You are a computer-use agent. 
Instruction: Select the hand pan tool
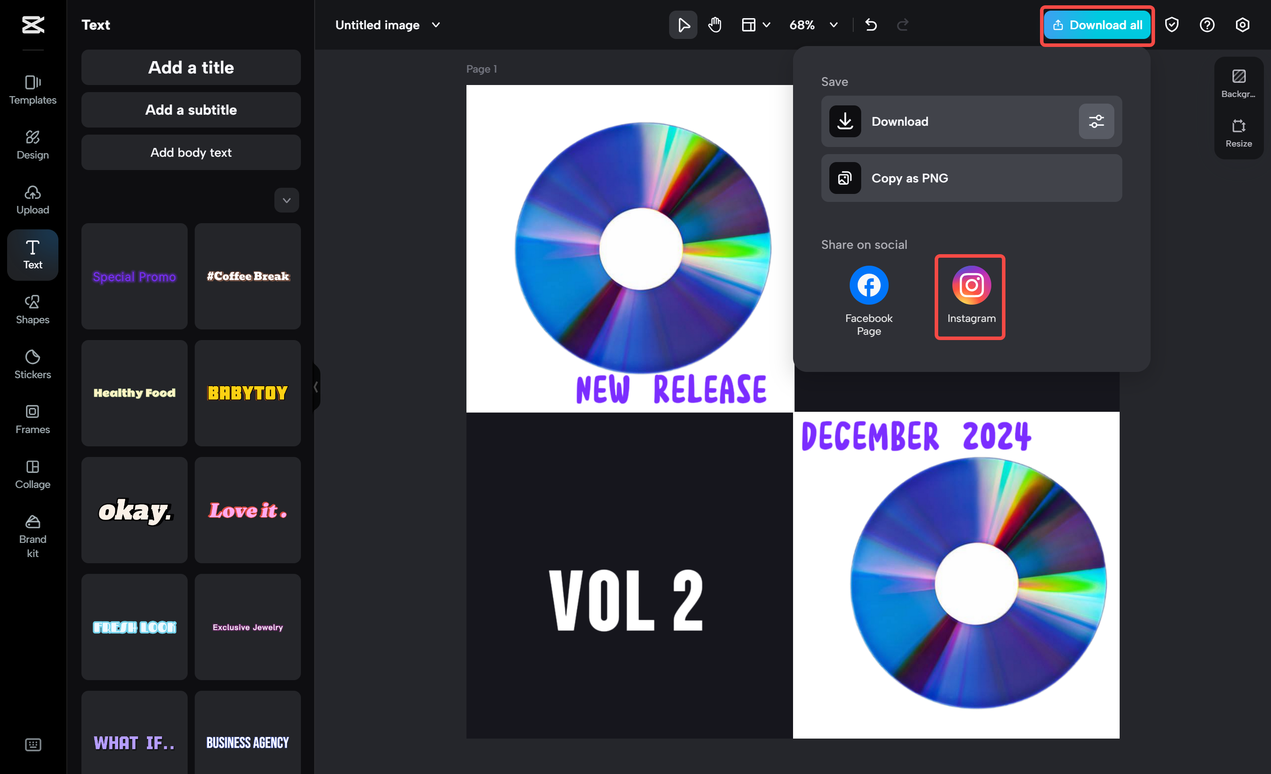(x=714, y=24)
